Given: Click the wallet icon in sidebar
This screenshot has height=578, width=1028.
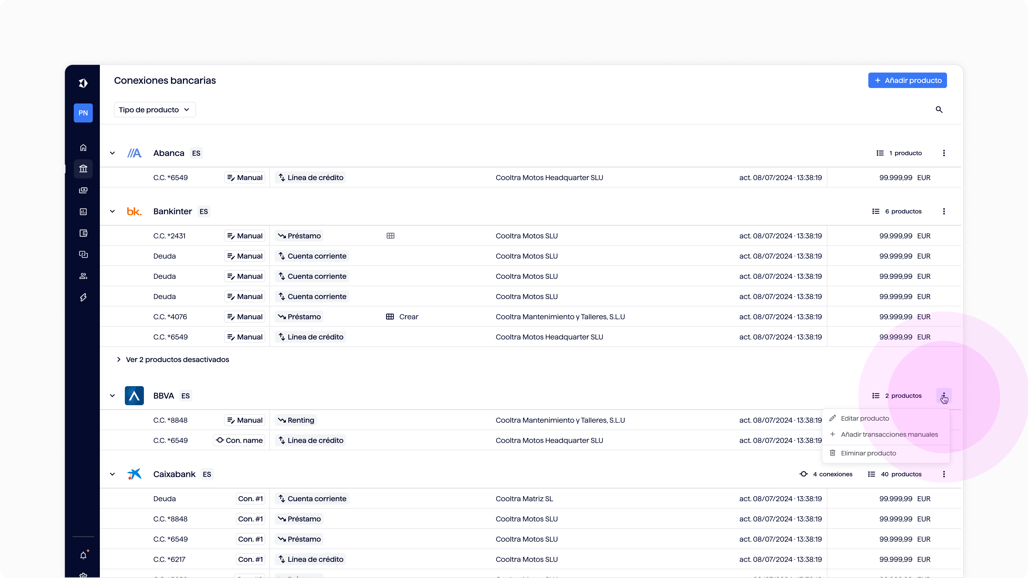Looking at the screenshot, I should click(x=83, y=233).
